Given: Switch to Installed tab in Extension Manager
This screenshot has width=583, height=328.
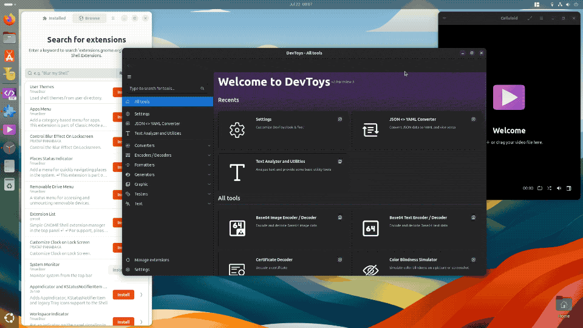Looking at the screenshot, I should pos(54,18).
